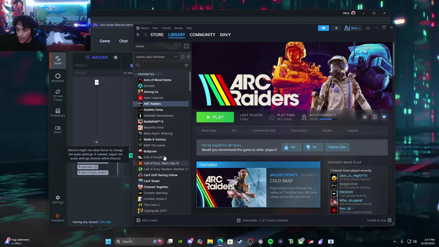This screenshot has width=439, height=247.
Task: Open Windows Start menu
Action: click(x=108, y=242)
